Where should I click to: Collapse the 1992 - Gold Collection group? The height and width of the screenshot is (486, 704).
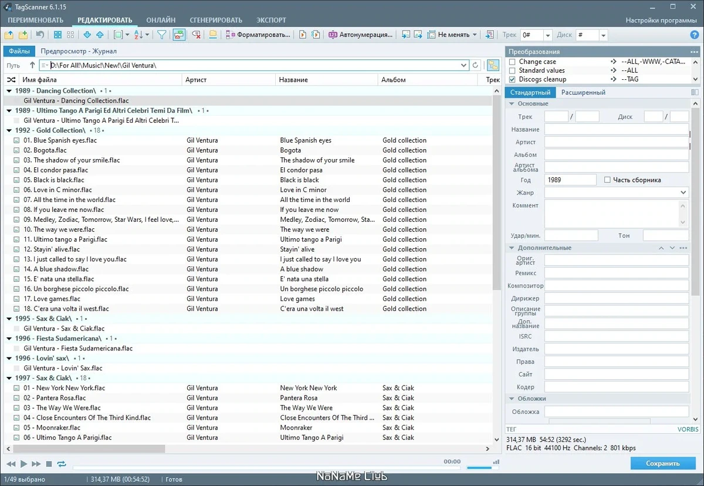click(9, 130)
